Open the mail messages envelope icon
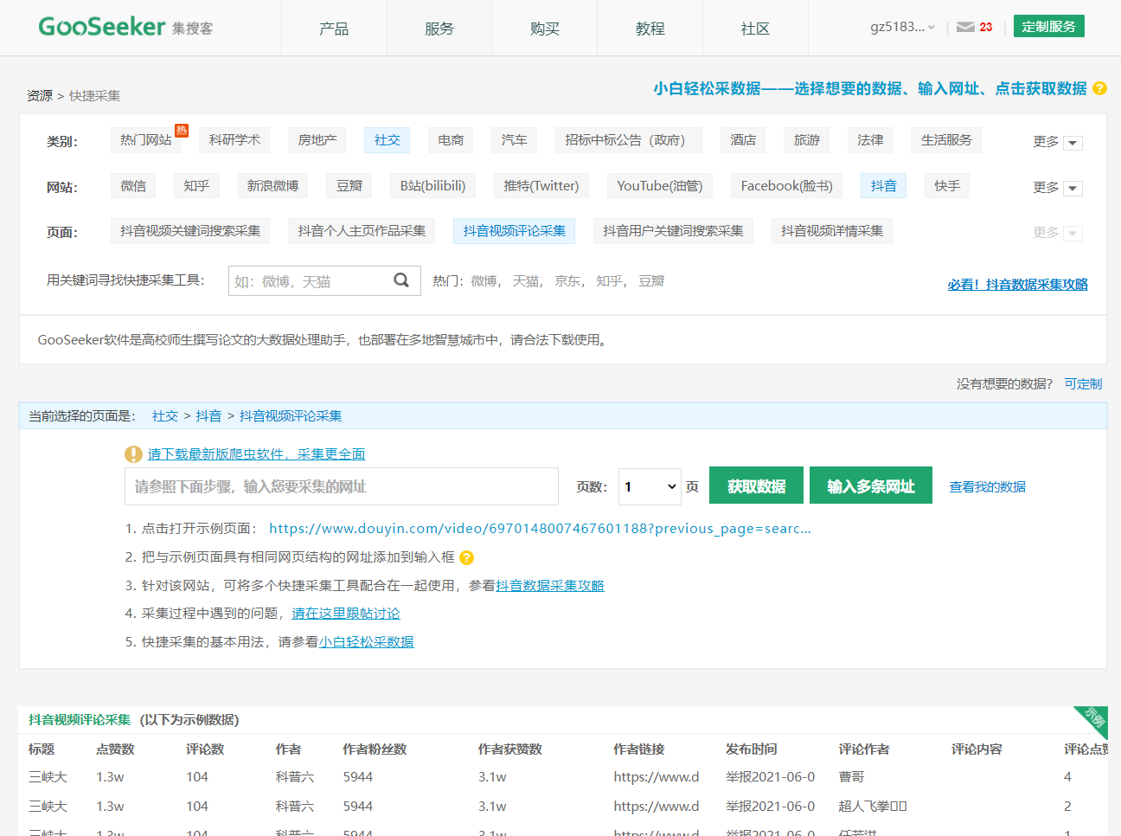The image size is (1121, 836). pyautogui.click(x=965, y=27)
